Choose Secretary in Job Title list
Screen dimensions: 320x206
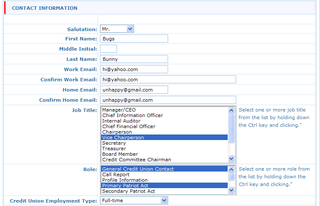(165, 143)
